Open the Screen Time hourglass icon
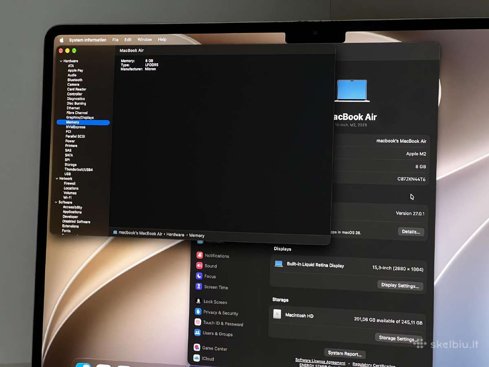This screenshot has width=489, height=367. click(199, 287)
